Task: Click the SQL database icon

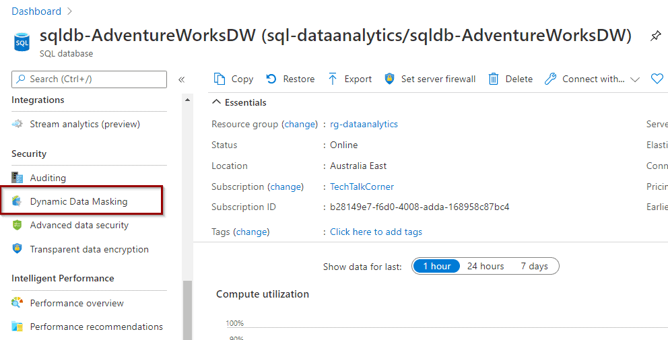Action: coord(22,42)
